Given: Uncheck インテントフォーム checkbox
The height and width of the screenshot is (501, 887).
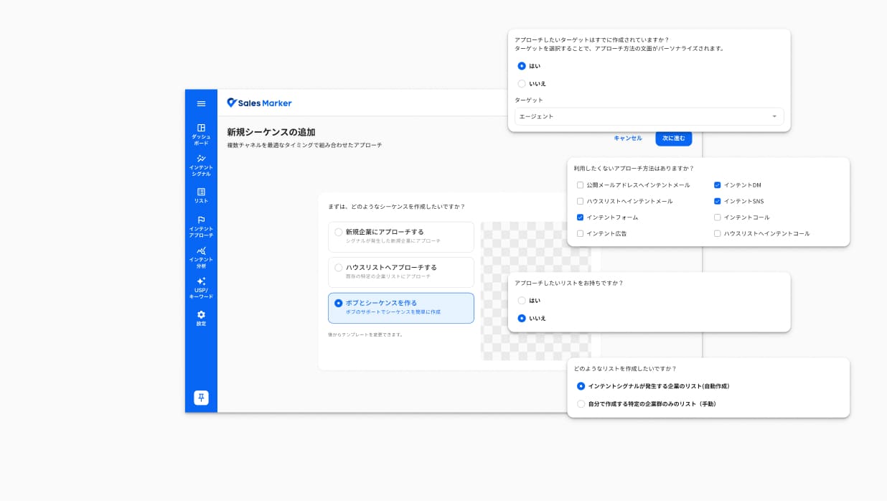Looking at the screenshot, I should 580,217.
